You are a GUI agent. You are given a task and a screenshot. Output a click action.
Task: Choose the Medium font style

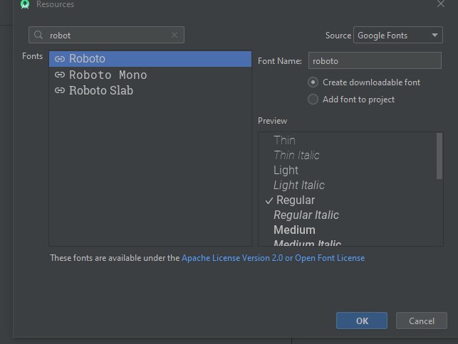[x=294, y=230]
